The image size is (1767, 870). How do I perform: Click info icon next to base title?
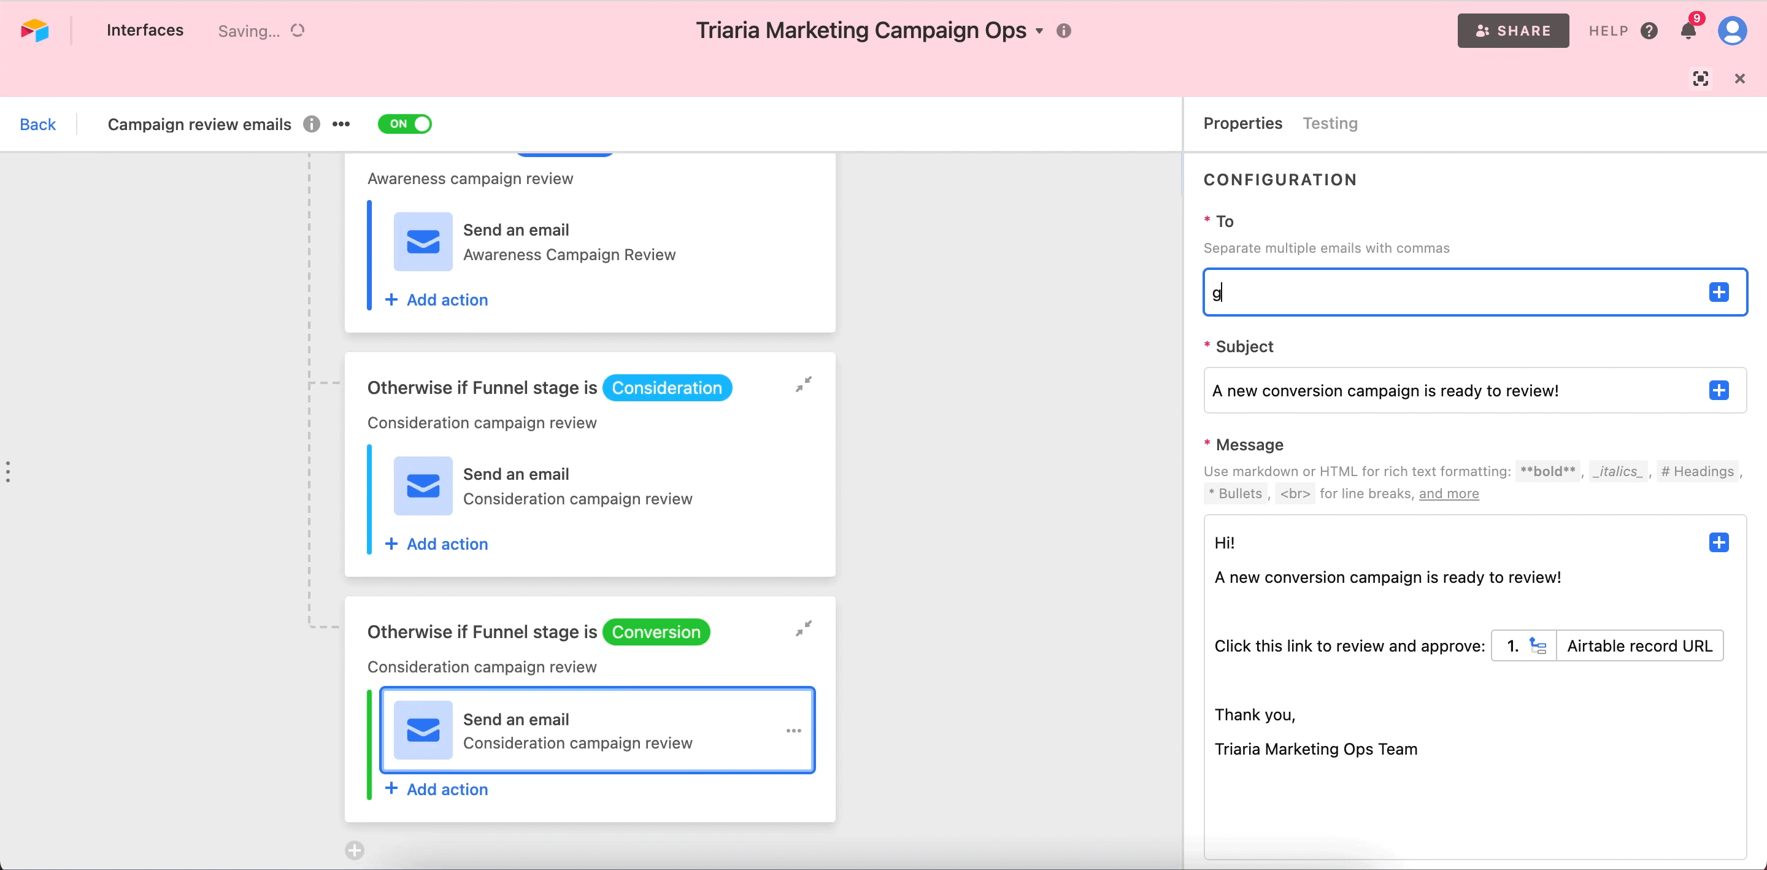coord(1063,31)
